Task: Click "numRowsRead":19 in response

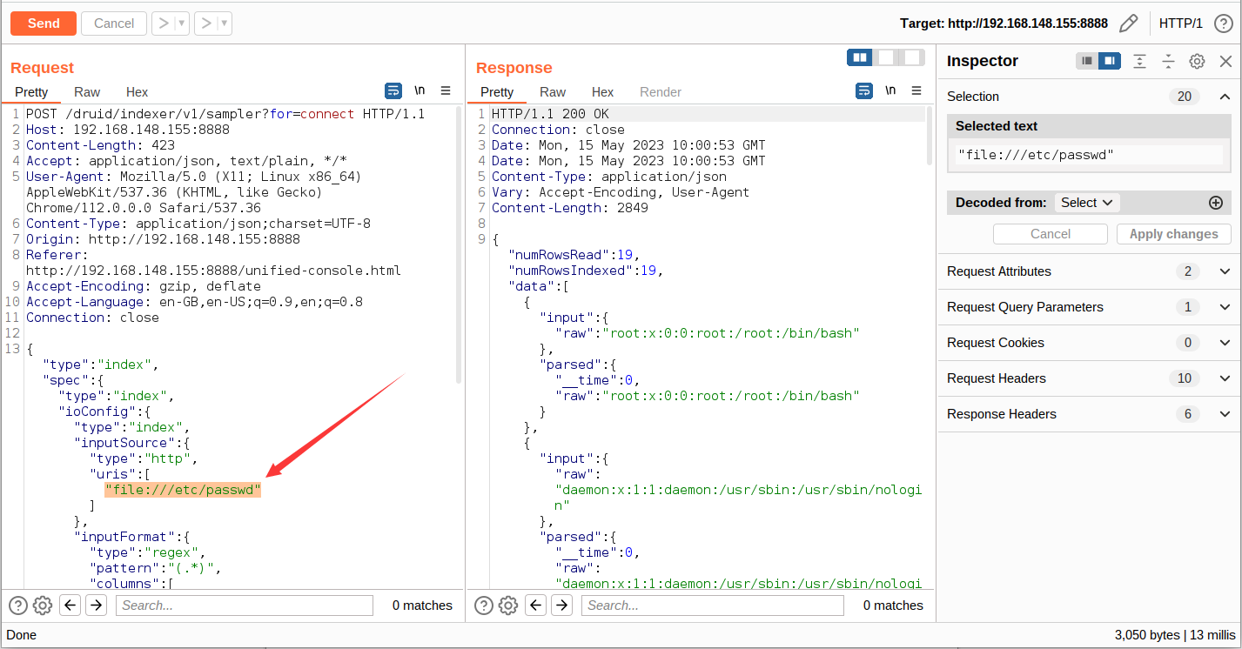Action: coord(574,255)
